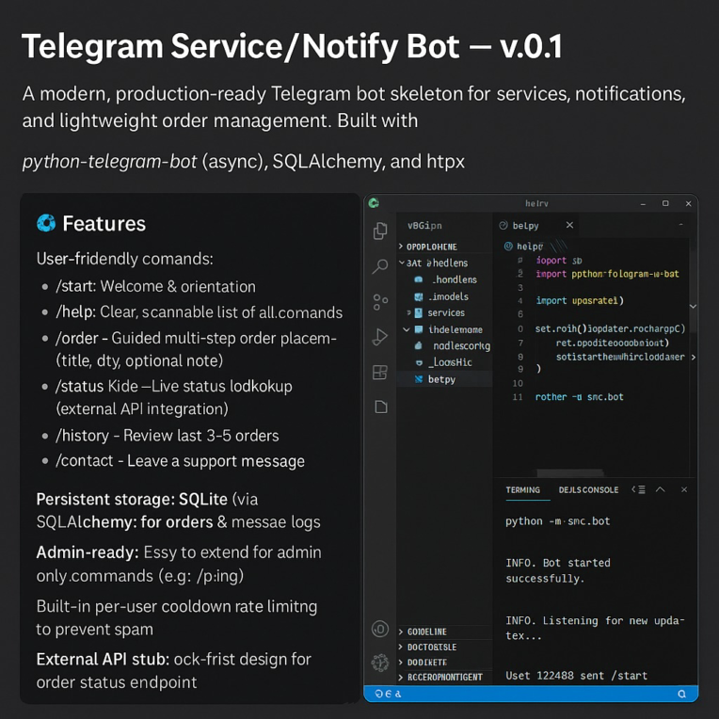This screenshot has height=719, width=719.
Task: Click the '/contact - Leave a support message' bullet
Action: point(180,461)
